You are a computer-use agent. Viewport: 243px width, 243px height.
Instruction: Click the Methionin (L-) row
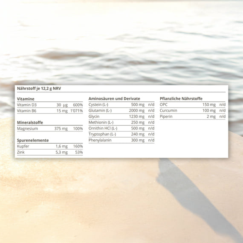121,122
